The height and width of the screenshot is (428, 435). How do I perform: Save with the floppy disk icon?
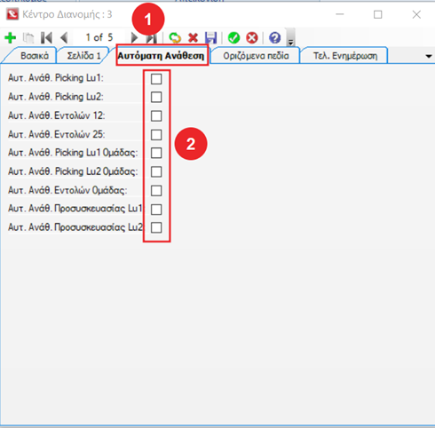[211, 38]
